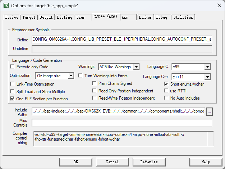Image resolution: width=225 pixels, height=169 pixels.
Task: Switch to the Linker tab
Action: coord(145,17)
